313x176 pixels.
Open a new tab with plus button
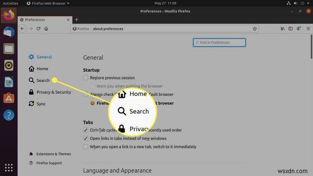point(77,20)
